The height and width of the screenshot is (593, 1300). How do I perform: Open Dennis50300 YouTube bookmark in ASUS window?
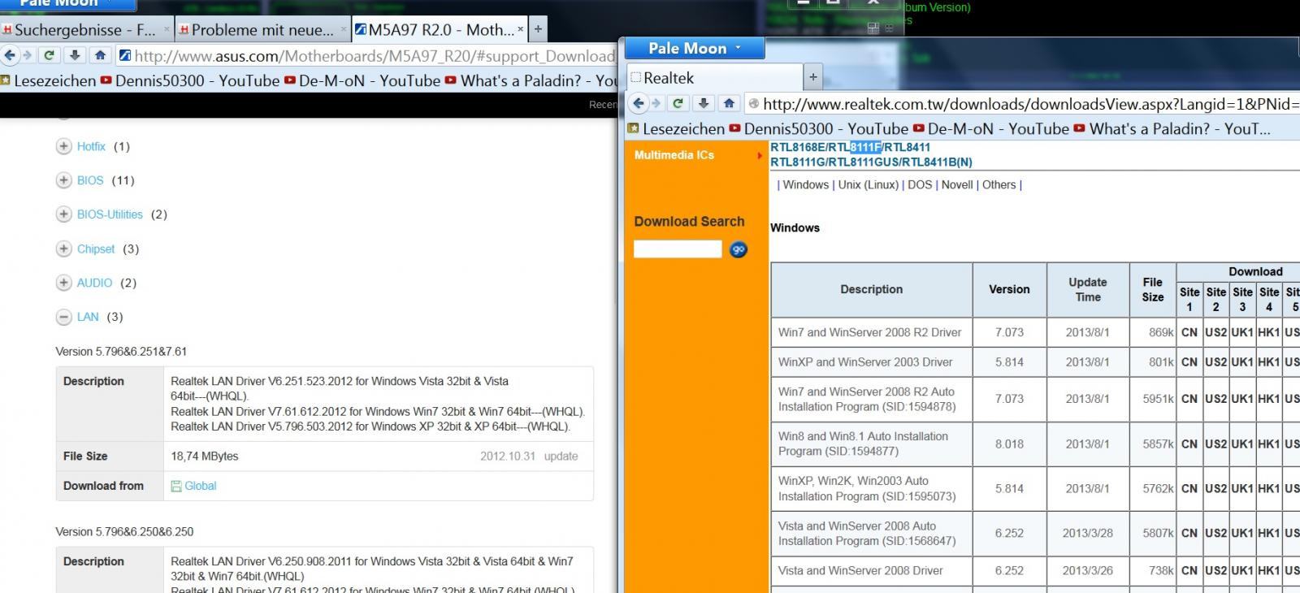[x=189, y=80]
